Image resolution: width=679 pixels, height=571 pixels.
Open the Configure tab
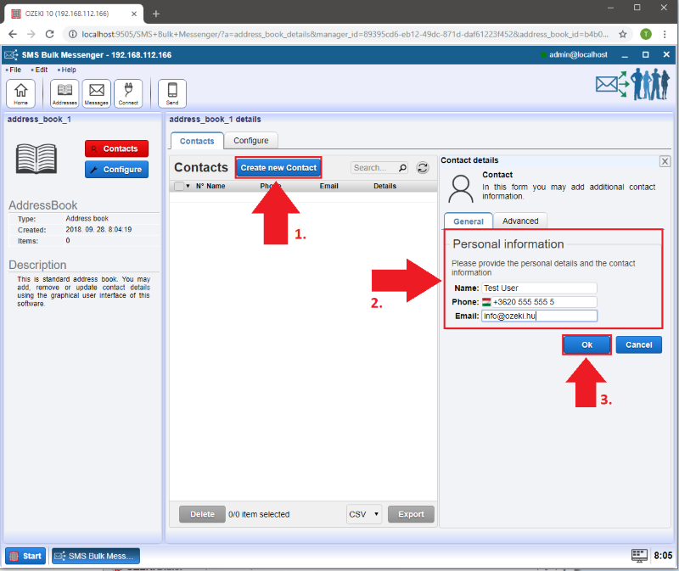tap(250, 141)
